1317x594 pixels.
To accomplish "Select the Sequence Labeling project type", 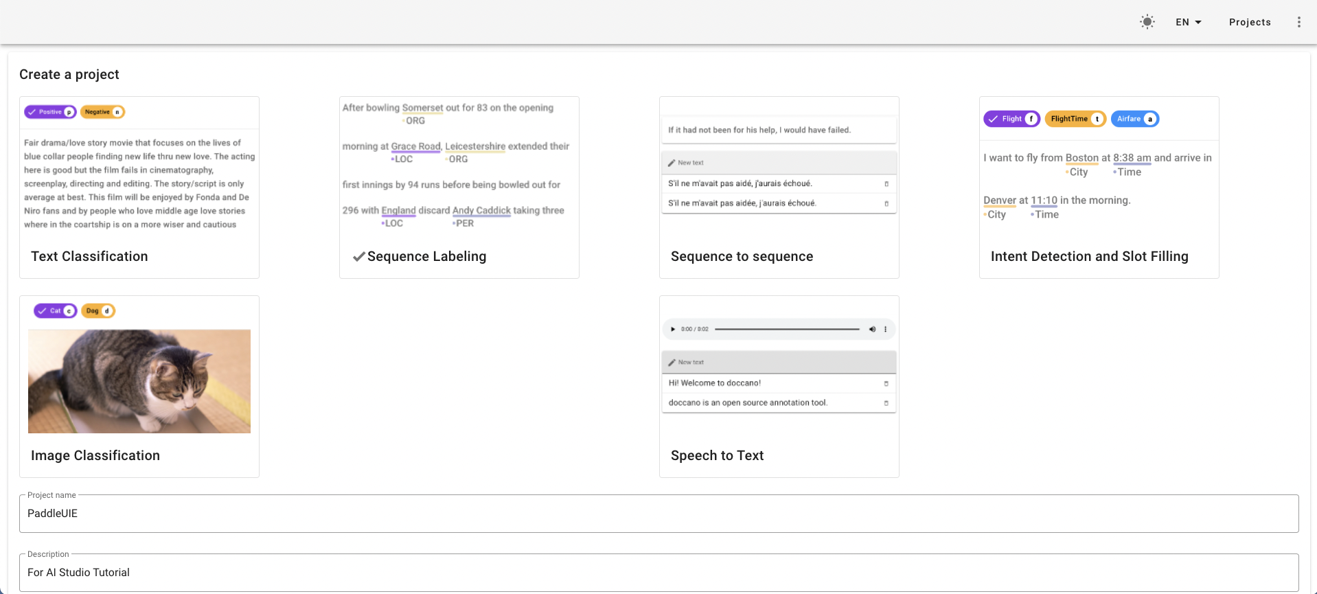I will coord(459,187).
